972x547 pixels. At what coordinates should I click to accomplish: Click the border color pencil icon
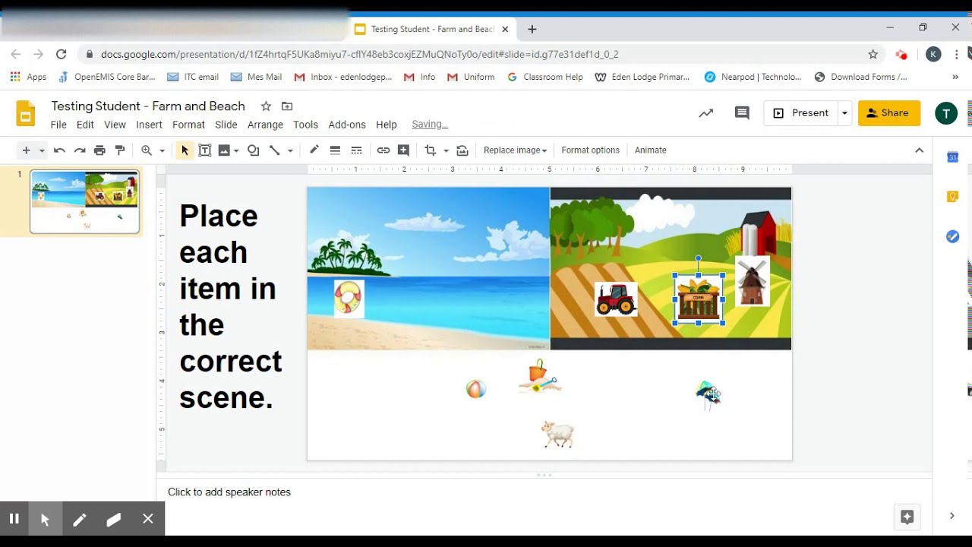pos(314,150)
